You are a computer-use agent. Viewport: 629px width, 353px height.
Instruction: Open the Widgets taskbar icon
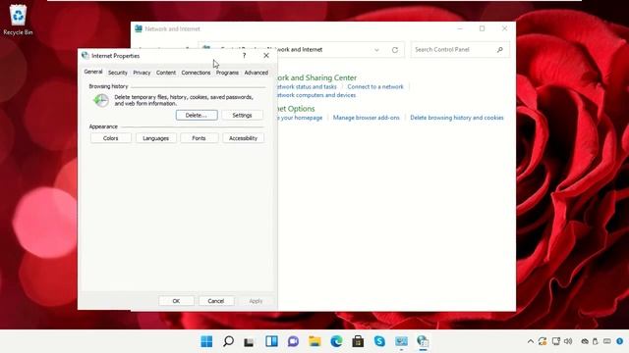(x=271, y=341)
